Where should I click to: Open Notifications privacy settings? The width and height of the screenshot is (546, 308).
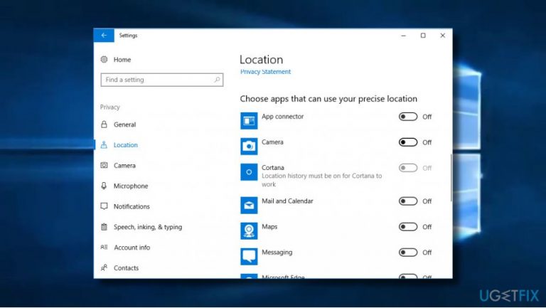132,206
